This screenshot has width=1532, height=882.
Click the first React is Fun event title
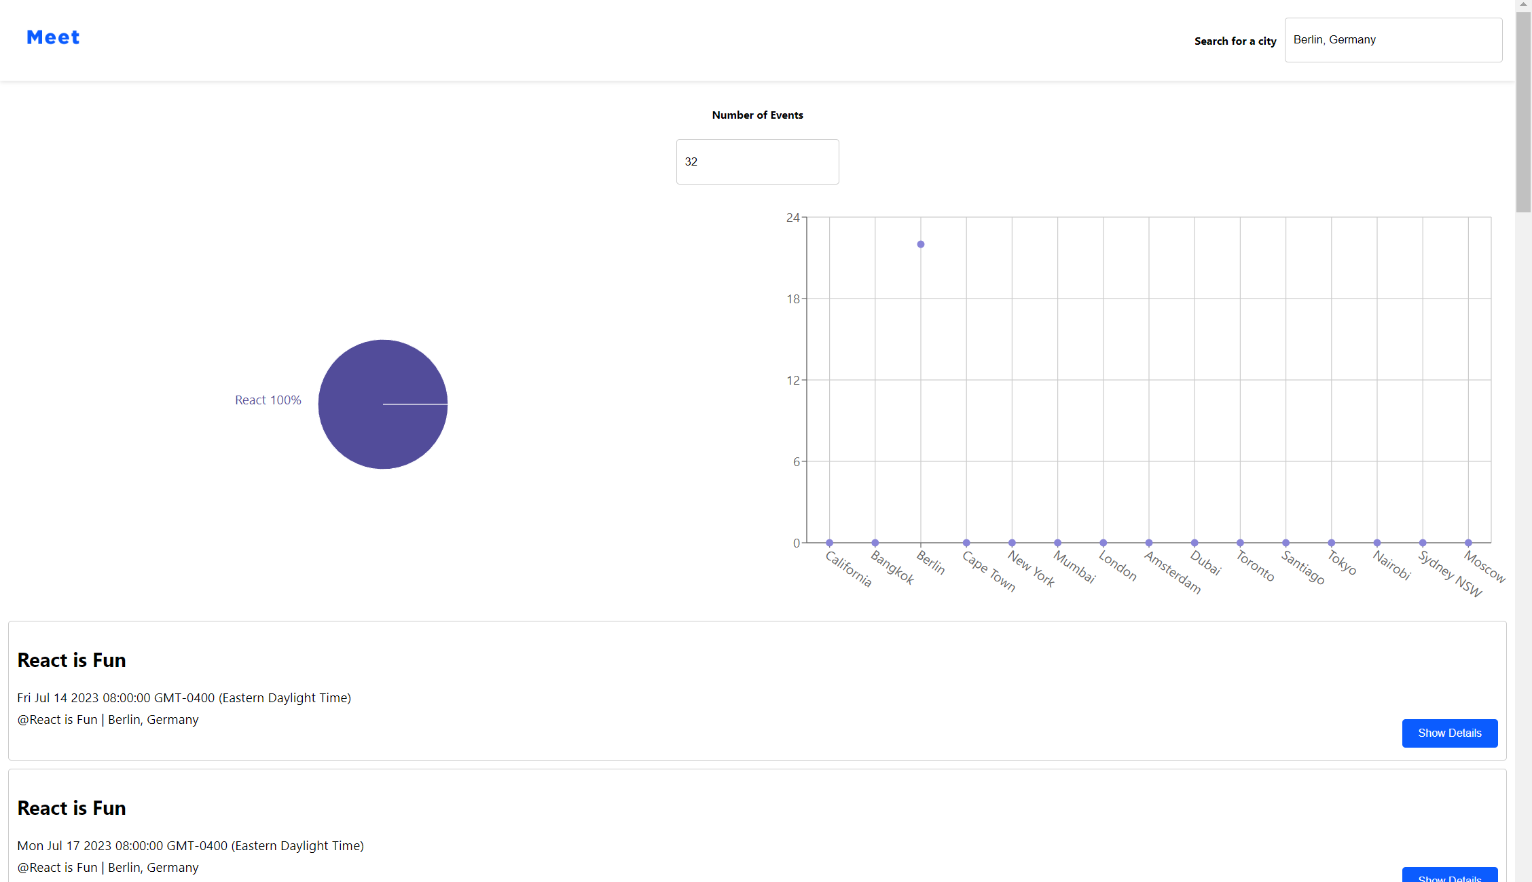71,659
